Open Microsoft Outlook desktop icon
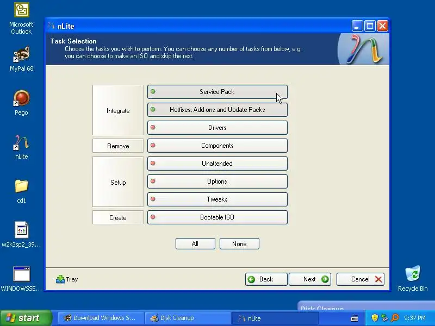This screenshot has width=435, height=326. 21,19
